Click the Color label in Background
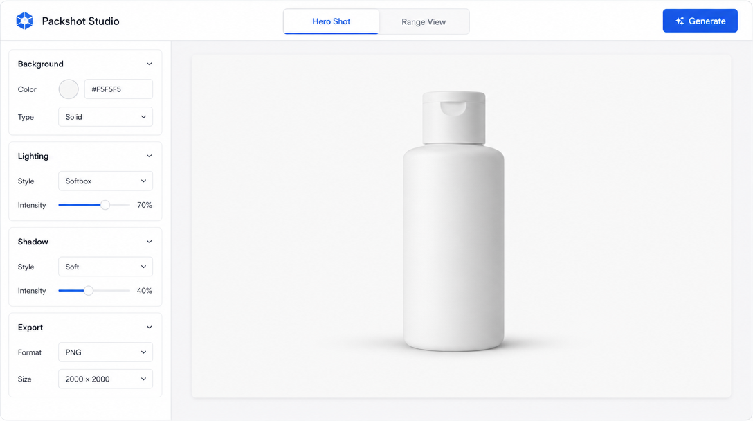 tap(27, 89)
